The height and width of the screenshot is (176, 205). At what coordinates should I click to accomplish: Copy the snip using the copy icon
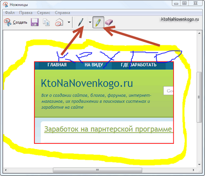[46, 22]
